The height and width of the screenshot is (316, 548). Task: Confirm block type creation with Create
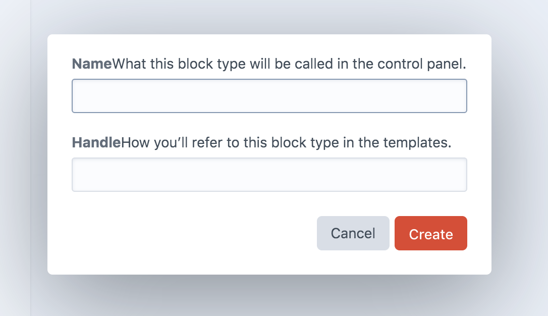[430, 233]
